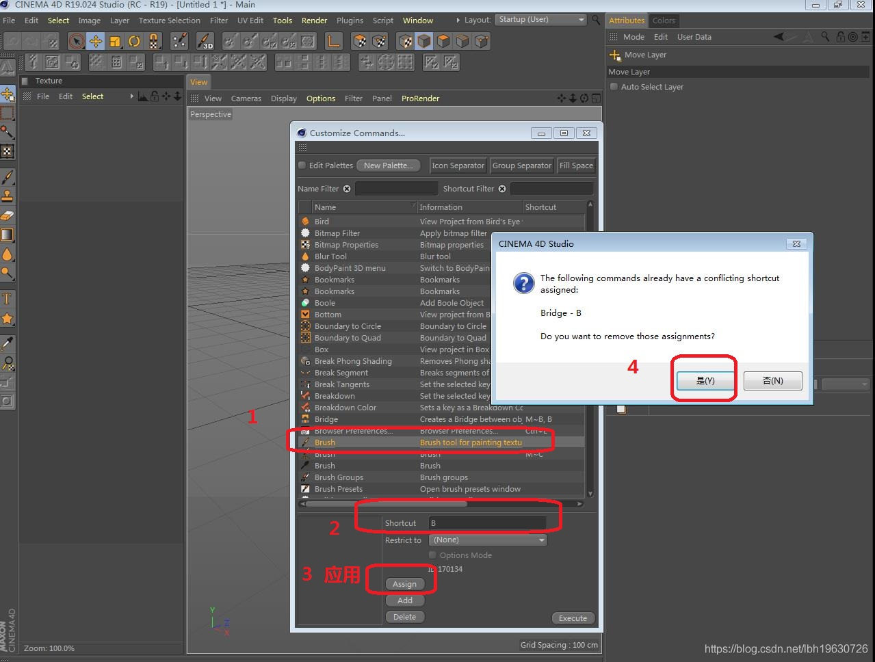Clear the Shortcut Filter with its X icon
Viewport: 875px width, 662px height.
point(502,189)
